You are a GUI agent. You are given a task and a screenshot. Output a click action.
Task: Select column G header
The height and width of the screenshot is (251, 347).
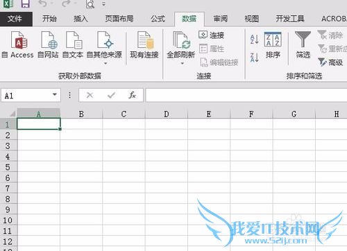(294, 114)
